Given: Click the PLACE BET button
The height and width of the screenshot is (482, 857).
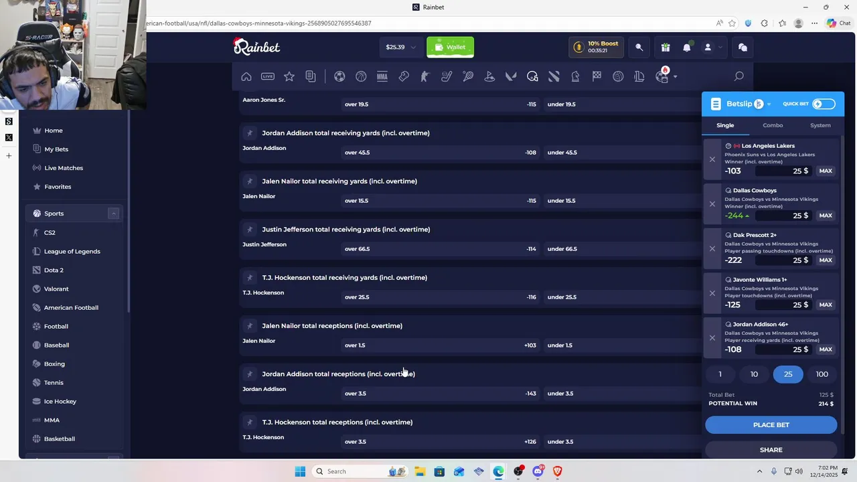Looking at the screenshot, I should [771, 425].
